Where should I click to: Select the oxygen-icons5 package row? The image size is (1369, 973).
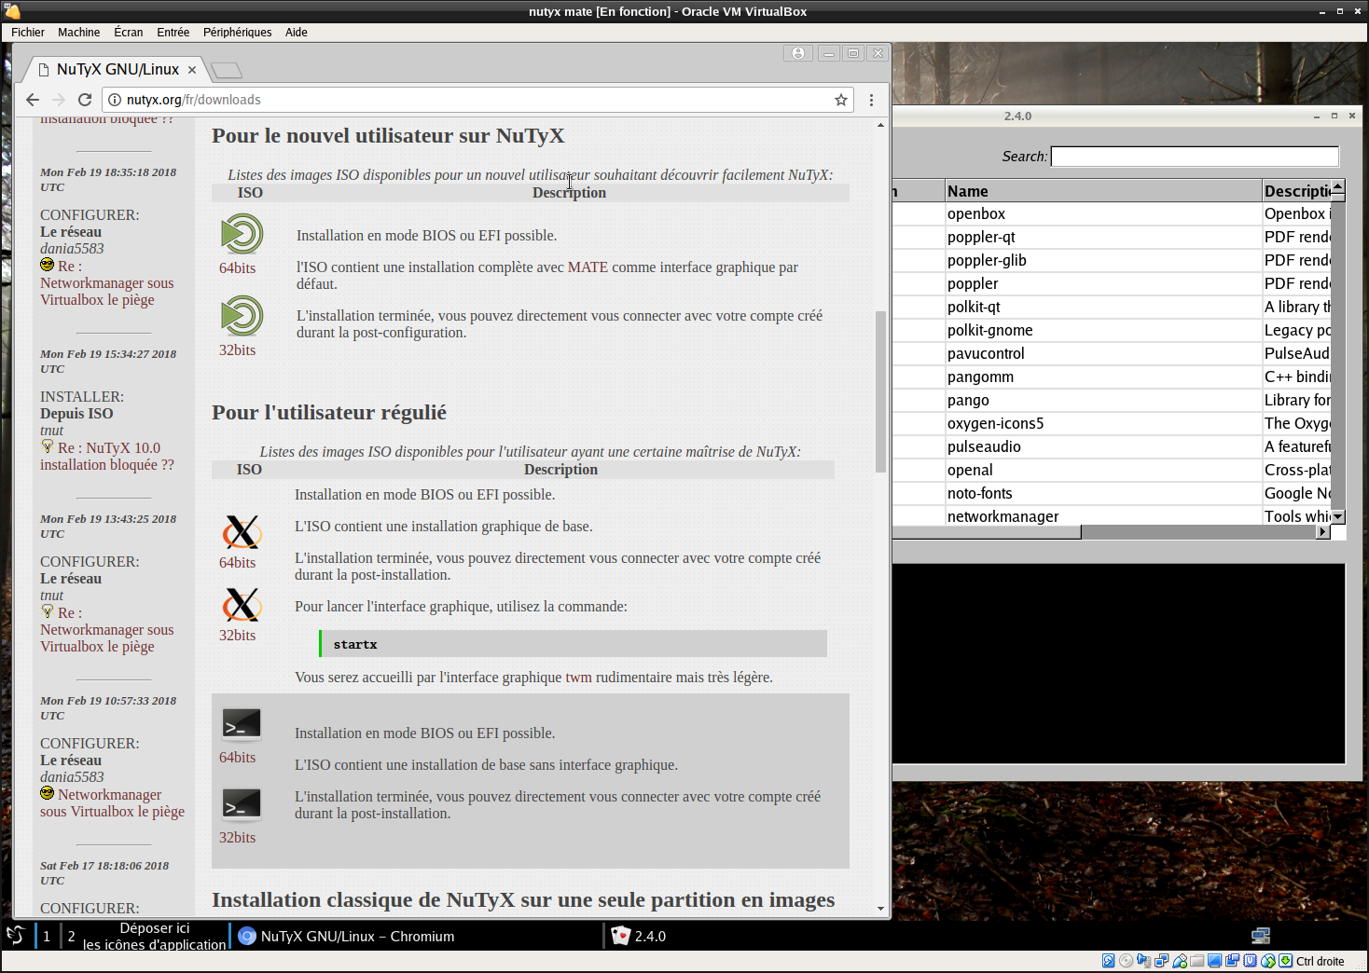pyautogui.click(x=1112, y=423)
